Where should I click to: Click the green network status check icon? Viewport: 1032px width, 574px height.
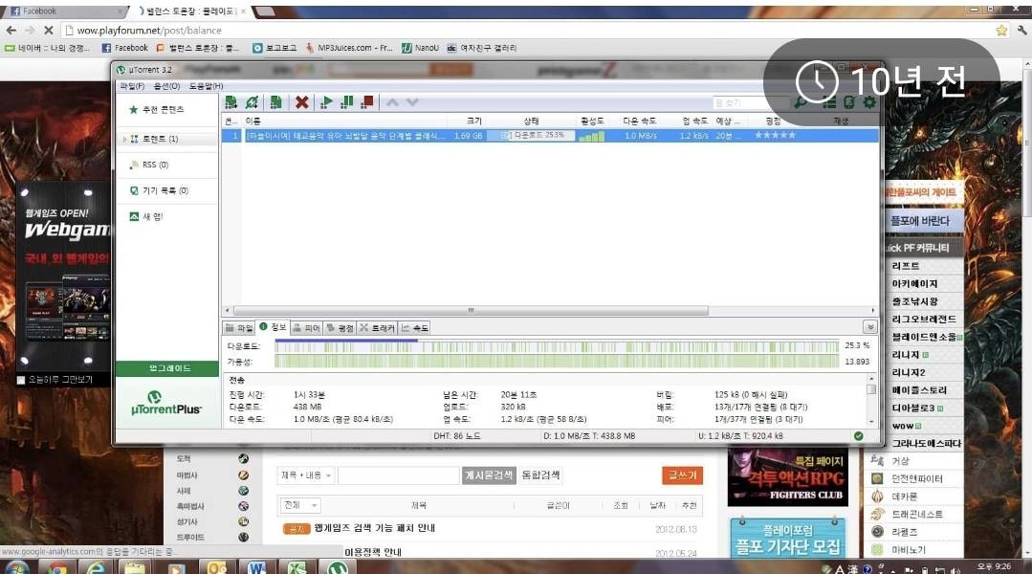point(858,436)
